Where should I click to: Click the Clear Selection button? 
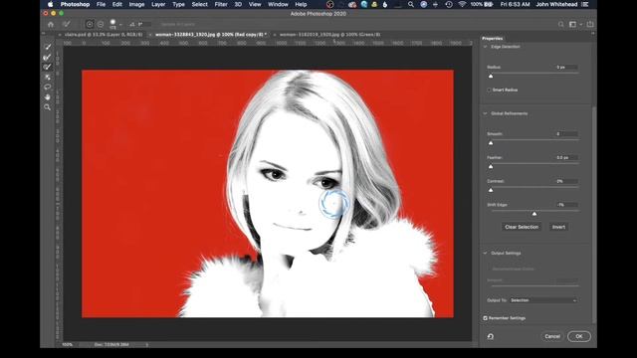click(522, 227)
